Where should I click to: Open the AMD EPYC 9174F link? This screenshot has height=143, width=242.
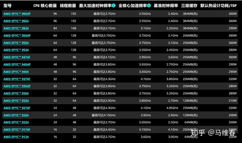click(17, 130)
